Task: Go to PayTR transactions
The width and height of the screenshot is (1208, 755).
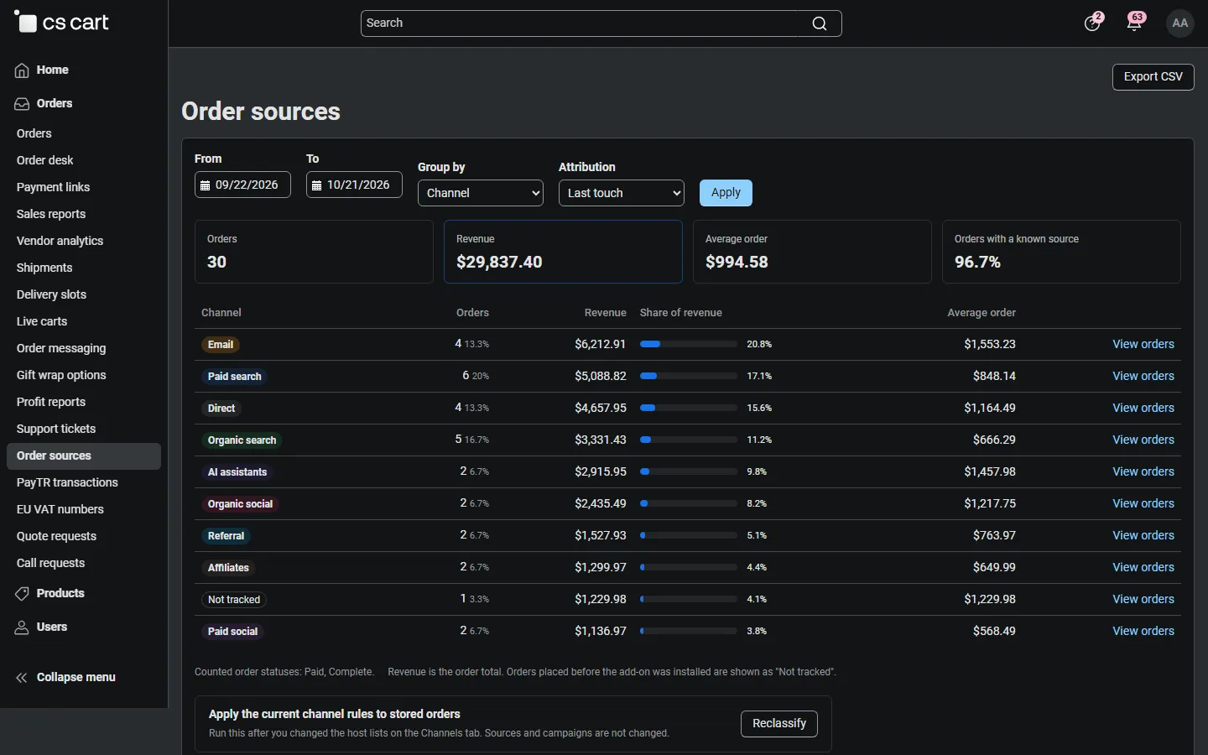Action: (x=67, y=482)
